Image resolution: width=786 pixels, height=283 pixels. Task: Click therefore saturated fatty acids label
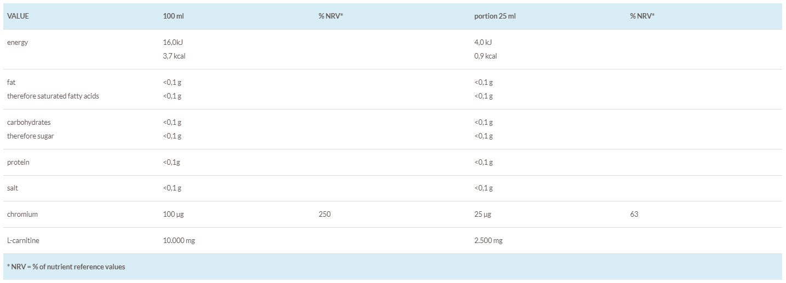(x=53, y=96)
